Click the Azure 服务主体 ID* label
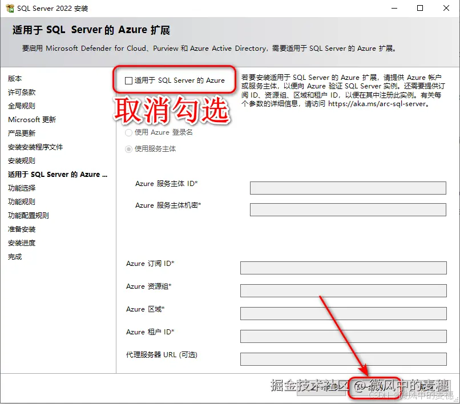The image size is (460, 404). point(166,184)
